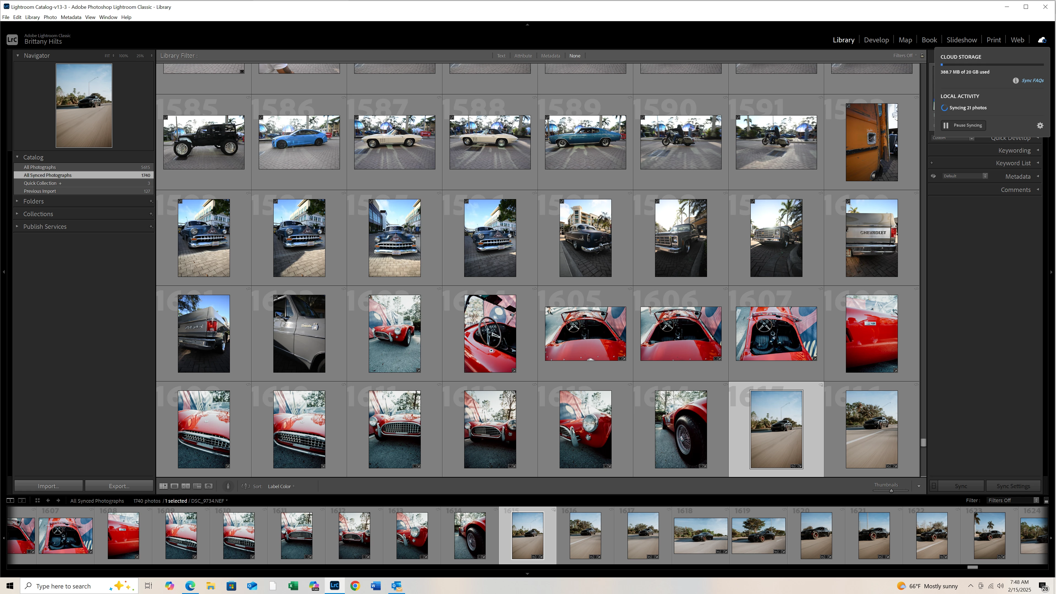Screen dimensions: 1056x594
Task: Toggle the Metadata panel eye icon
Action: point(933,176)
